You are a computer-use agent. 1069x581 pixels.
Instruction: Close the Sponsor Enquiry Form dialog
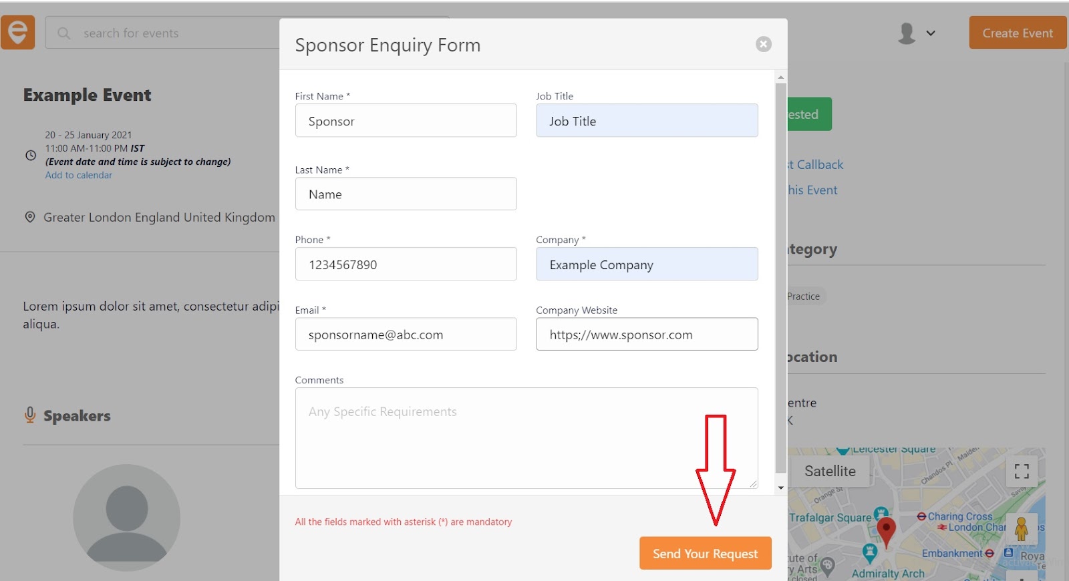click(763, 44)
